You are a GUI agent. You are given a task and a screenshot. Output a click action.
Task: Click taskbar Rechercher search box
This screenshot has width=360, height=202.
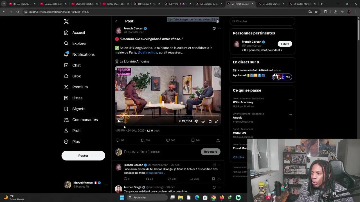click(x=147, y=198)
